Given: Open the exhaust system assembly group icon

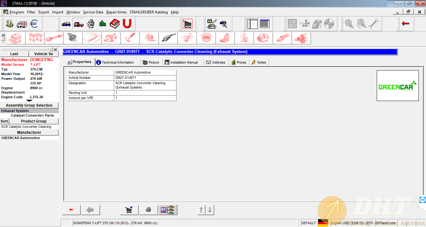Looking at the screenshot, I should point(168,38).
